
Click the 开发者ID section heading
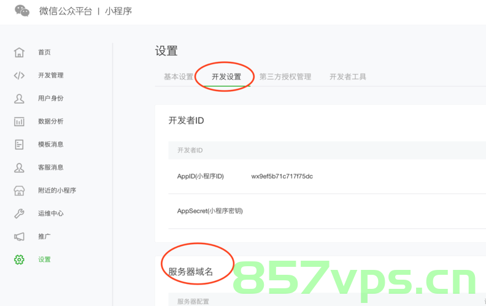pos(187,121)
